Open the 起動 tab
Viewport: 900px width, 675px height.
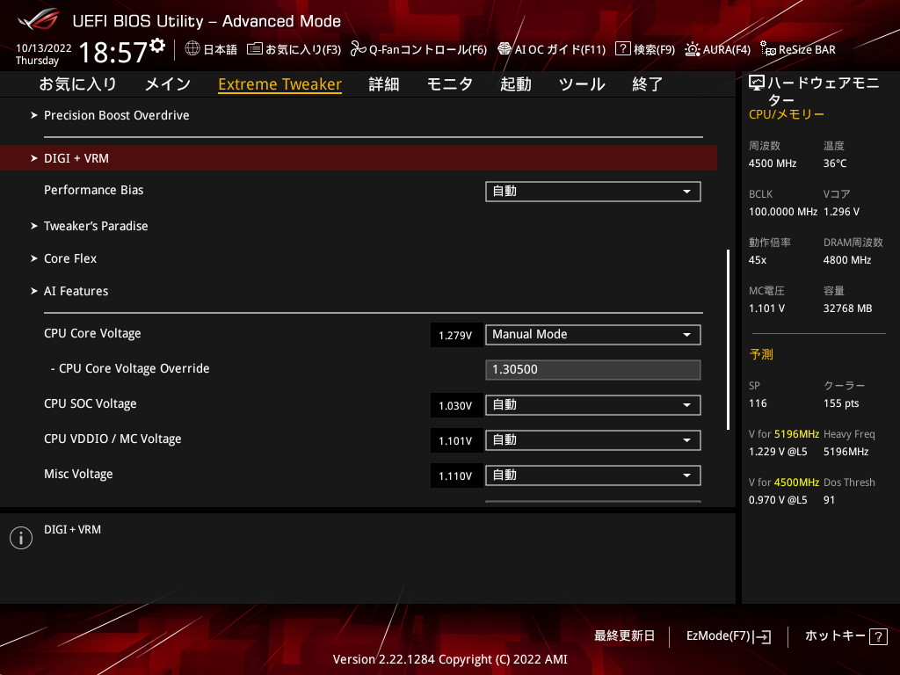tap(515, 84)
